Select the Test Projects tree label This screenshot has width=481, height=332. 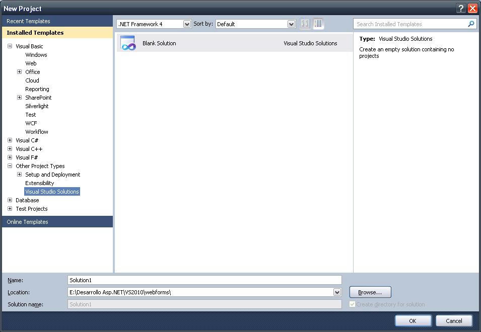click(32, 209)
